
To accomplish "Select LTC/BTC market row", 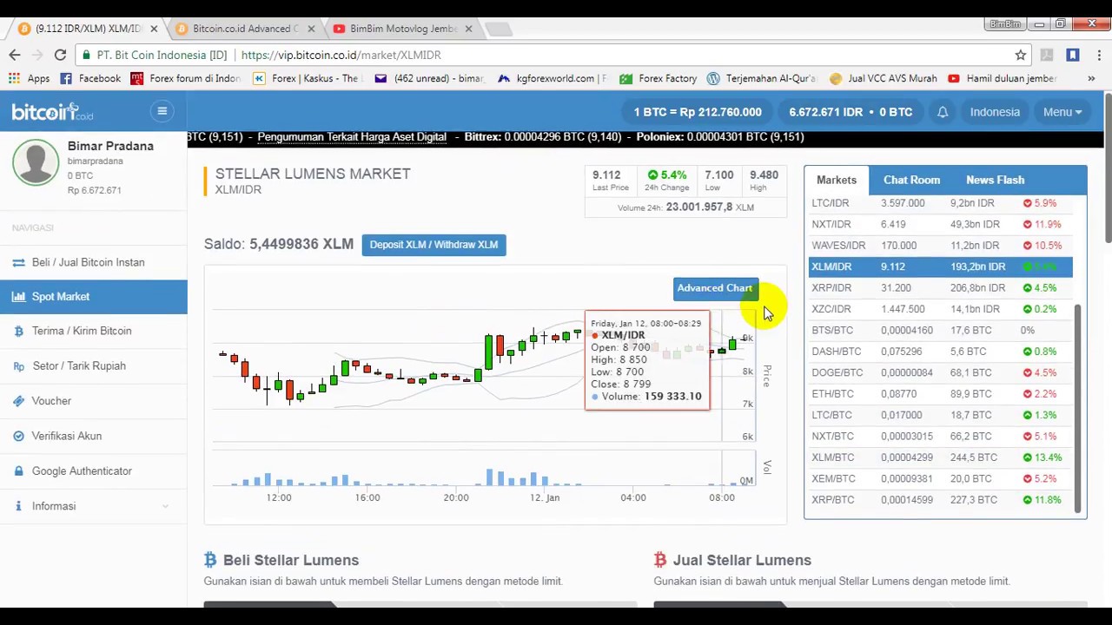I will click(940, 415).
